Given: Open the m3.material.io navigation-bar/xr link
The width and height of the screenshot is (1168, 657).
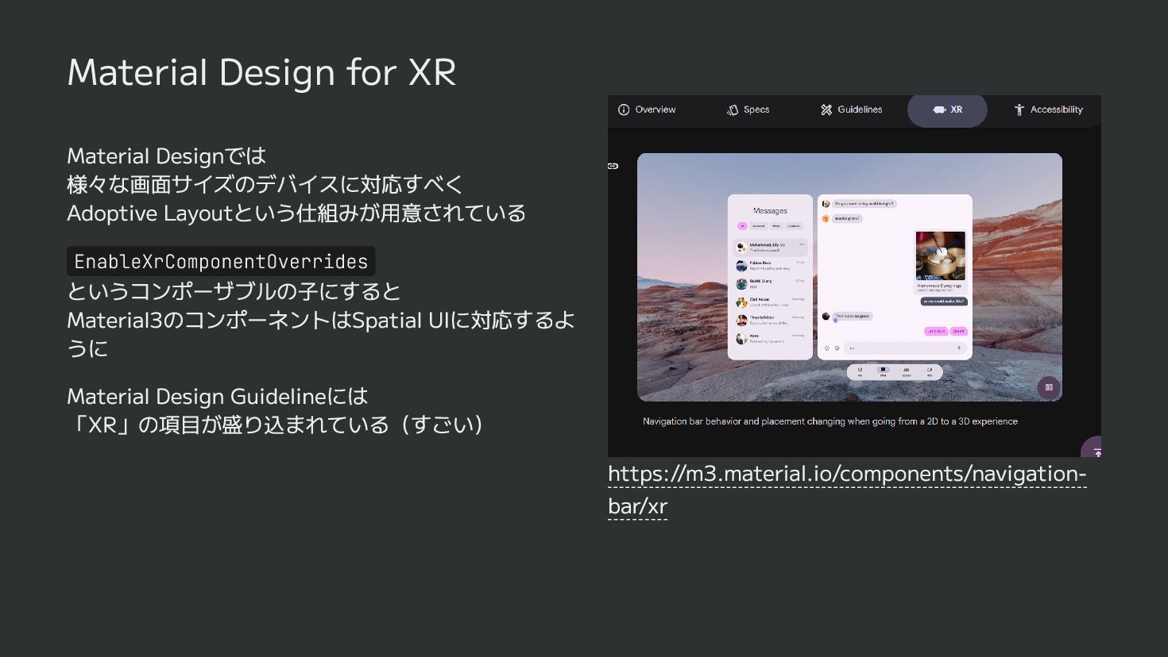Looking at the screenshot, I should (847, 490).
